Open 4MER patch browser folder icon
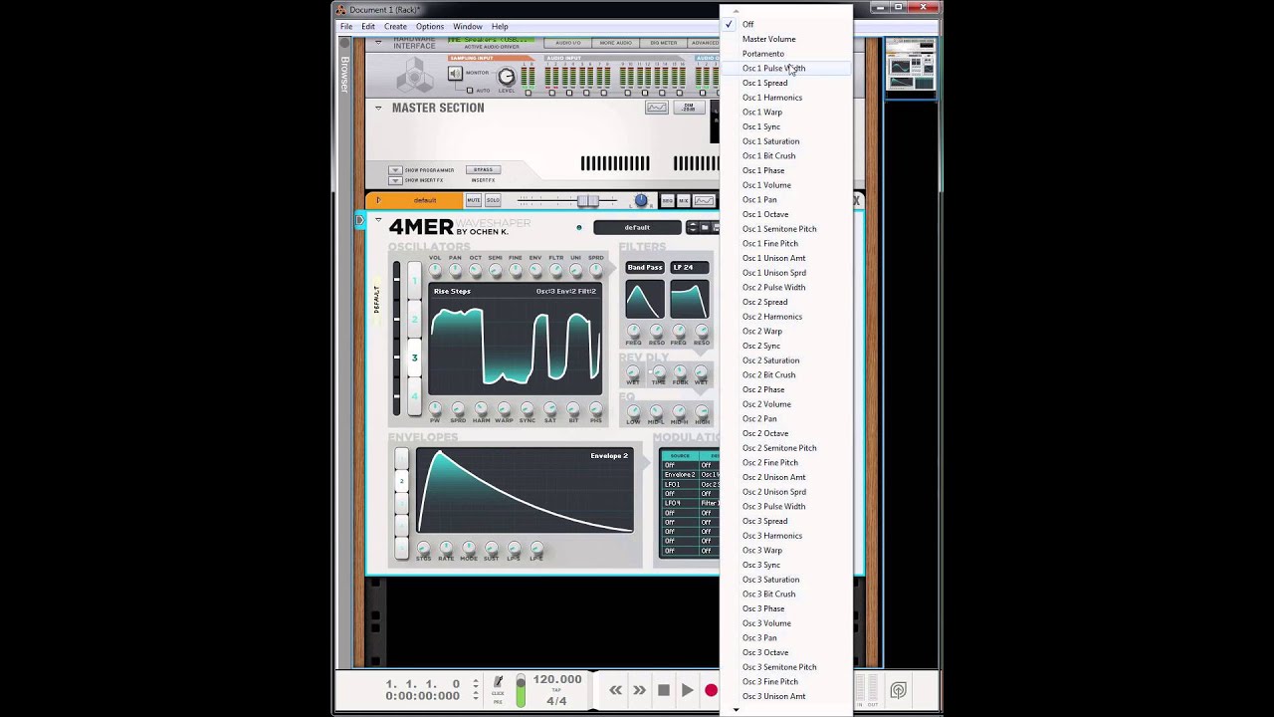Viewport: 1274px width, 717px height. pyautogui.click(x=704, y=228)
